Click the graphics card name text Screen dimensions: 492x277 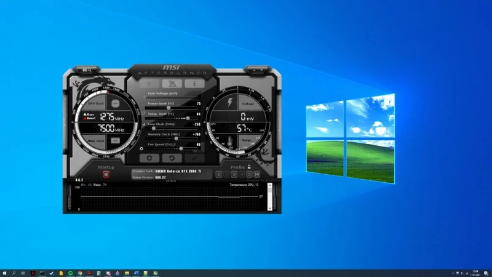[178, 172]
